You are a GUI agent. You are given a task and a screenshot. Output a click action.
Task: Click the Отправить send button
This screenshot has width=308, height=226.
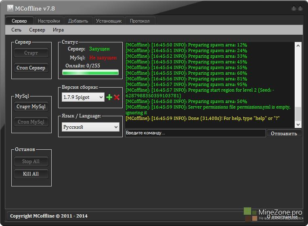[284, 134]
